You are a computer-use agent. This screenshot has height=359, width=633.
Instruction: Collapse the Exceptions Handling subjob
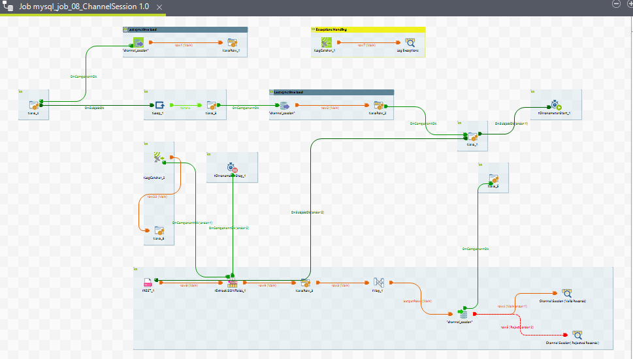[314, 29]
